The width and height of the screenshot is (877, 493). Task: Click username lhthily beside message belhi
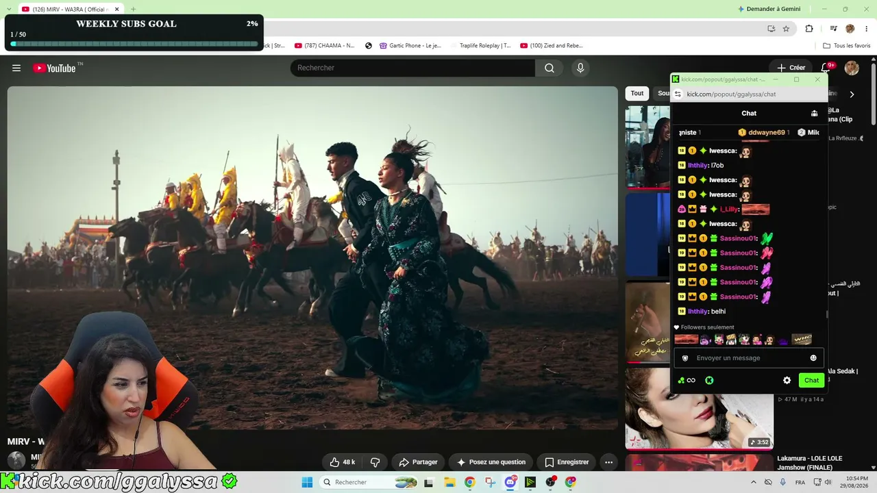[x=698, y=312]
